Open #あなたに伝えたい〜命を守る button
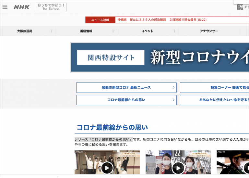Screen dimensions: 249x178 click(x=214, y=100)
